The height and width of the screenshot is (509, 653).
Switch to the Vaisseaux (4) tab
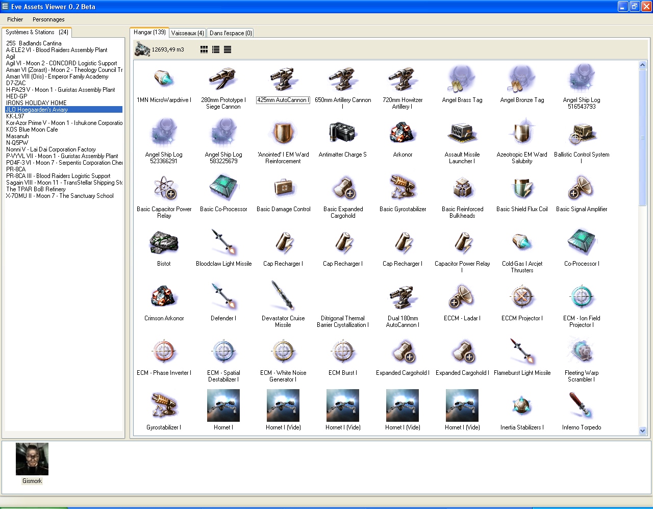[x=187, y=33]
